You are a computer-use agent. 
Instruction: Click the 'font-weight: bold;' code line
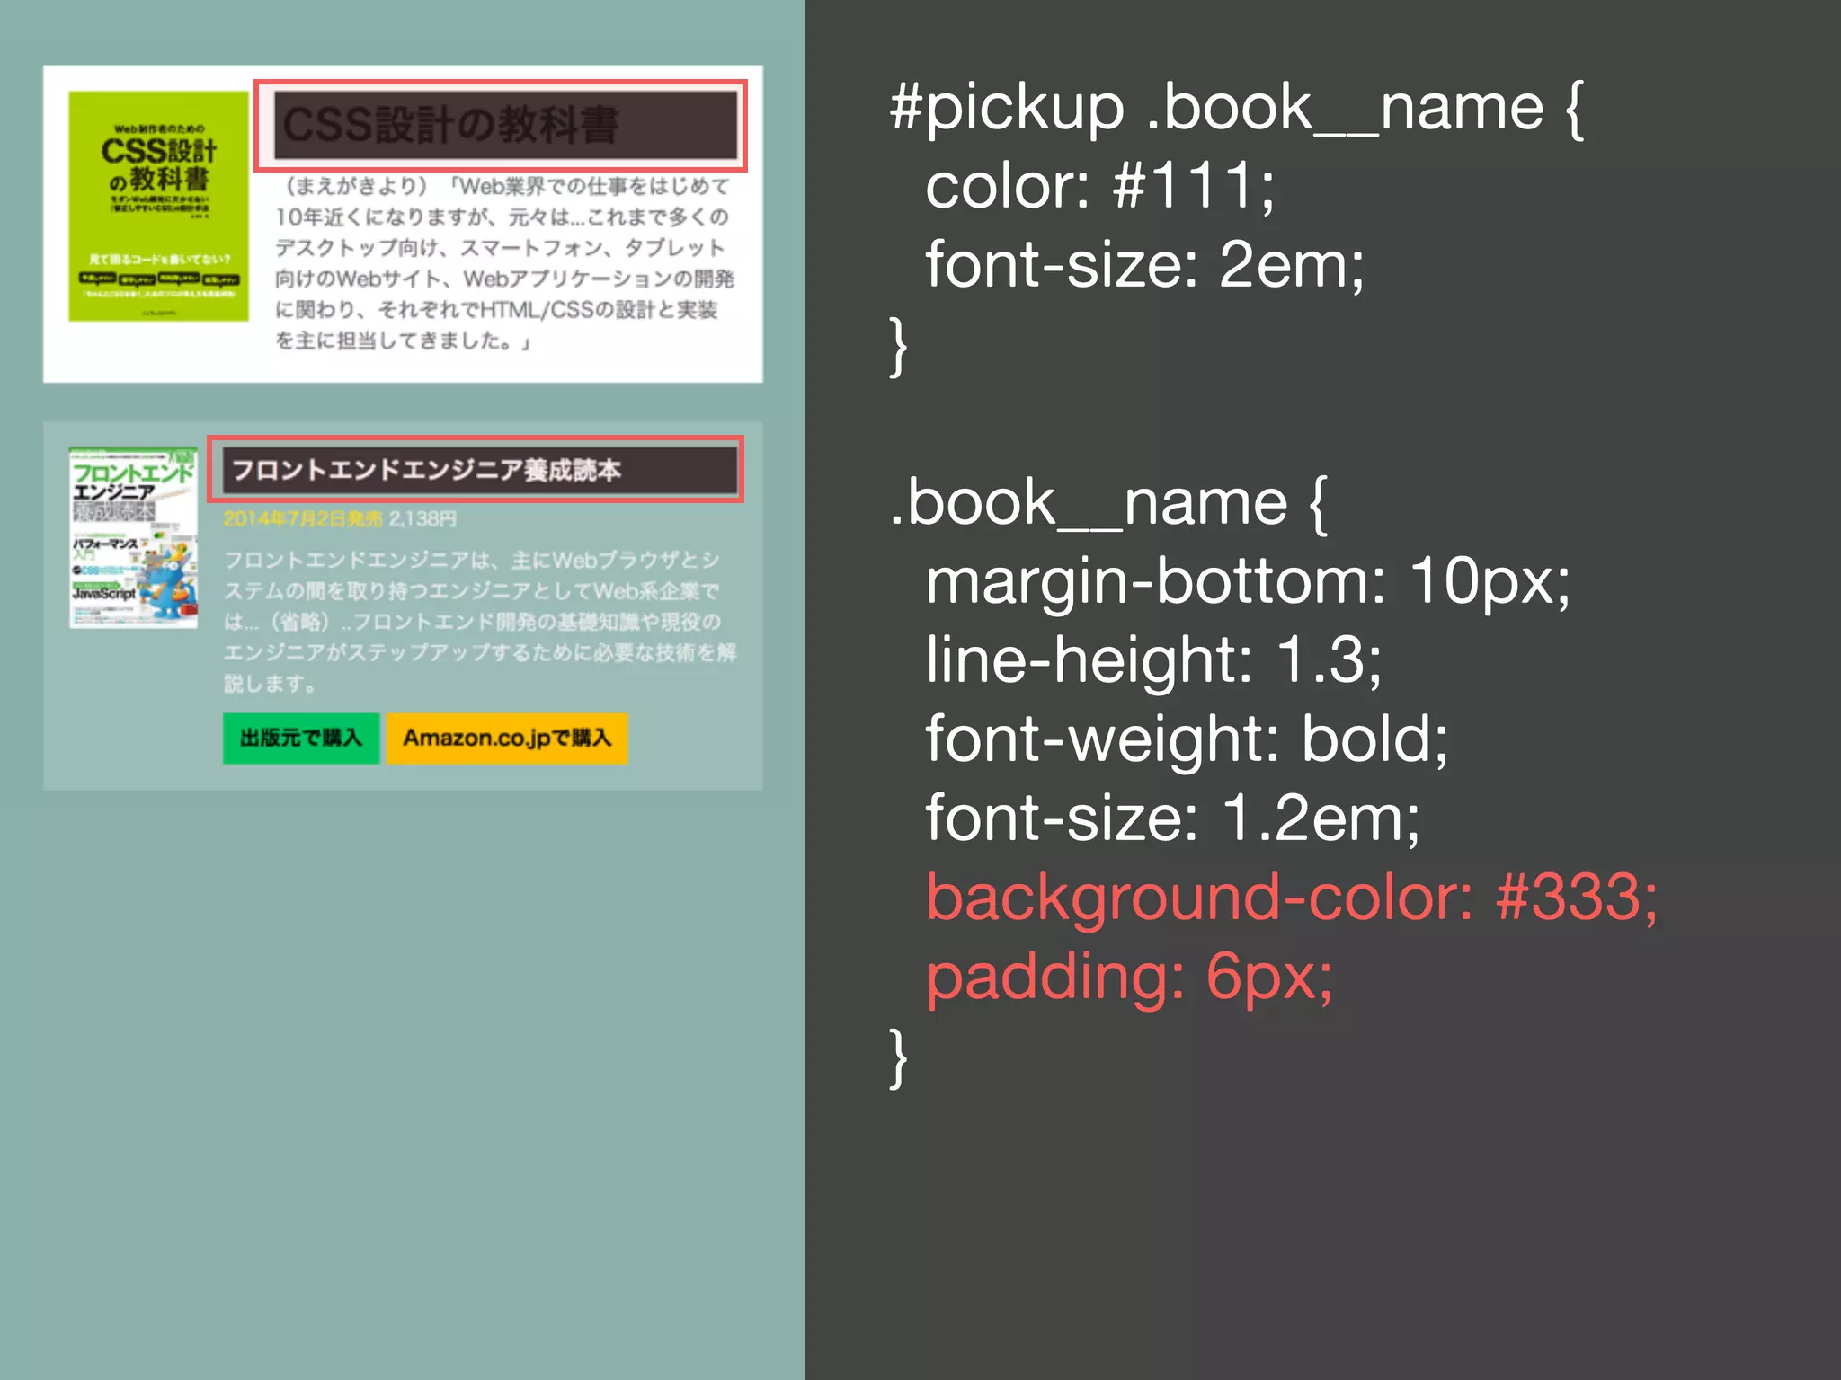coord(1187,740)
